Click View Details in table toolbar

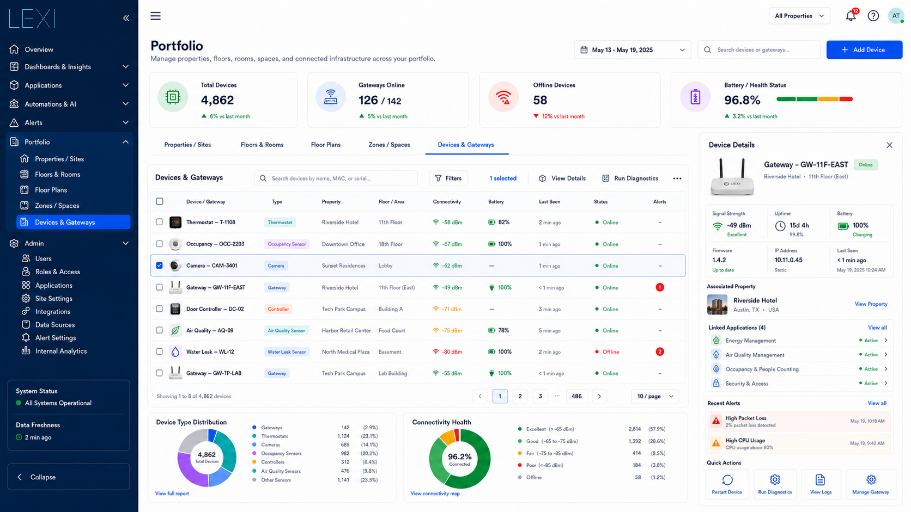click(562, 178)
